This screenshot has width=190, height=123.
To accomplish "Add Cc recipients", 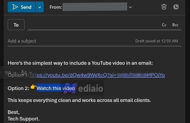I will tap(164, 25).
